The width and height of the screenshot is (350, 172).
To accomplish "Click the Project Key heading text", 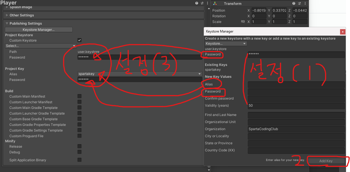I will (x=14, y=69).
